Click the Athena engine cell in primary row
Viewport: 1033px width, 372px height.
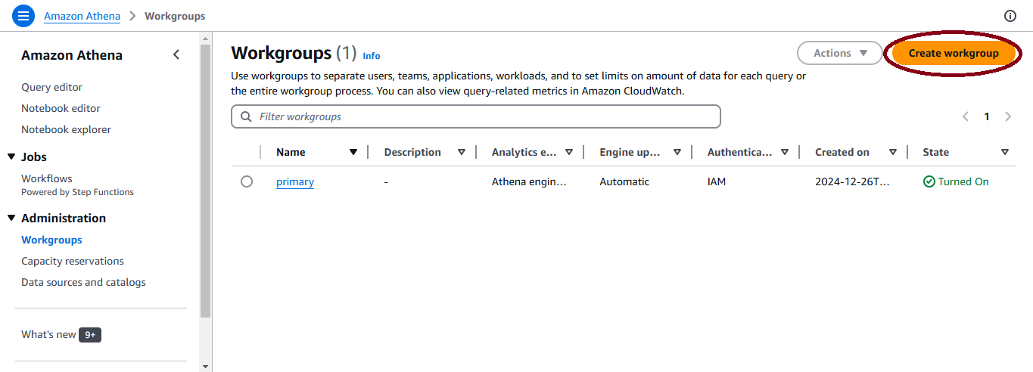click(x=529, y=181)
